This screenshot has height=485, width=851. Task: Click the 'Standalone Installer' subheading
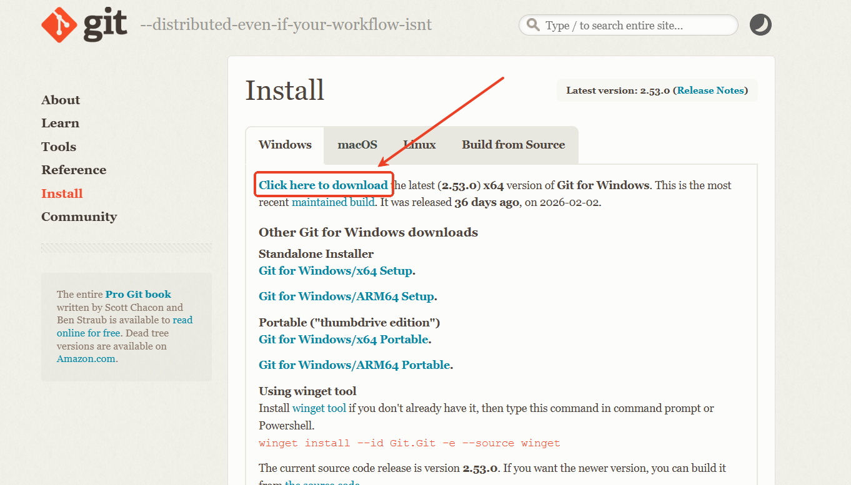(316, 254)
